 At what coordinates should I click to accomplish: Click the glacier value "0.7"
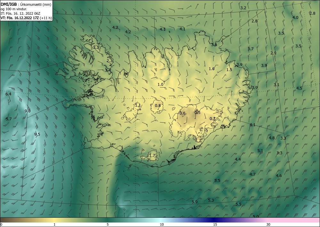click(213, 118)
